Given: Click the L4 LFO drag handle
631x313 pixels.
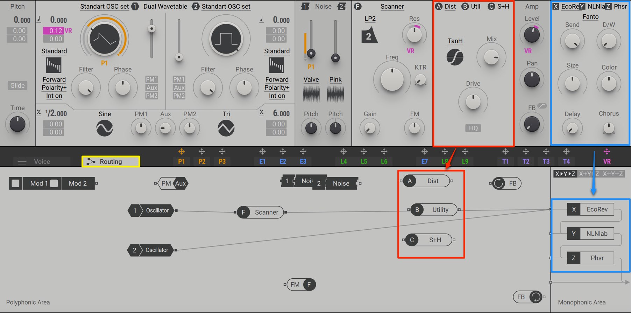Looking at the screenshot, I should 343,152.
